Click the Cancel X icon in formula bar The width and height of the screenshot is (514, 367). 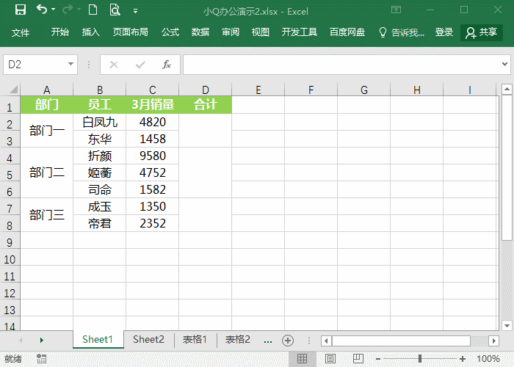point(114,65)
